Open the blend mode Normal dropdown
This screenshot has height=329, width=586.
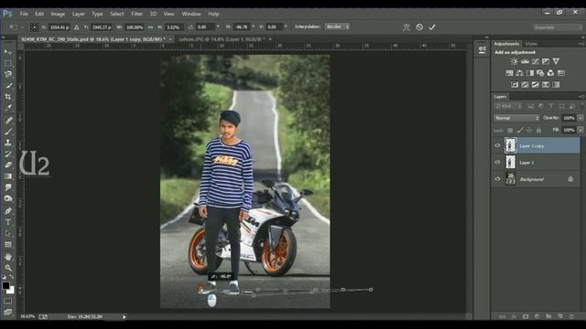[516, 118]
